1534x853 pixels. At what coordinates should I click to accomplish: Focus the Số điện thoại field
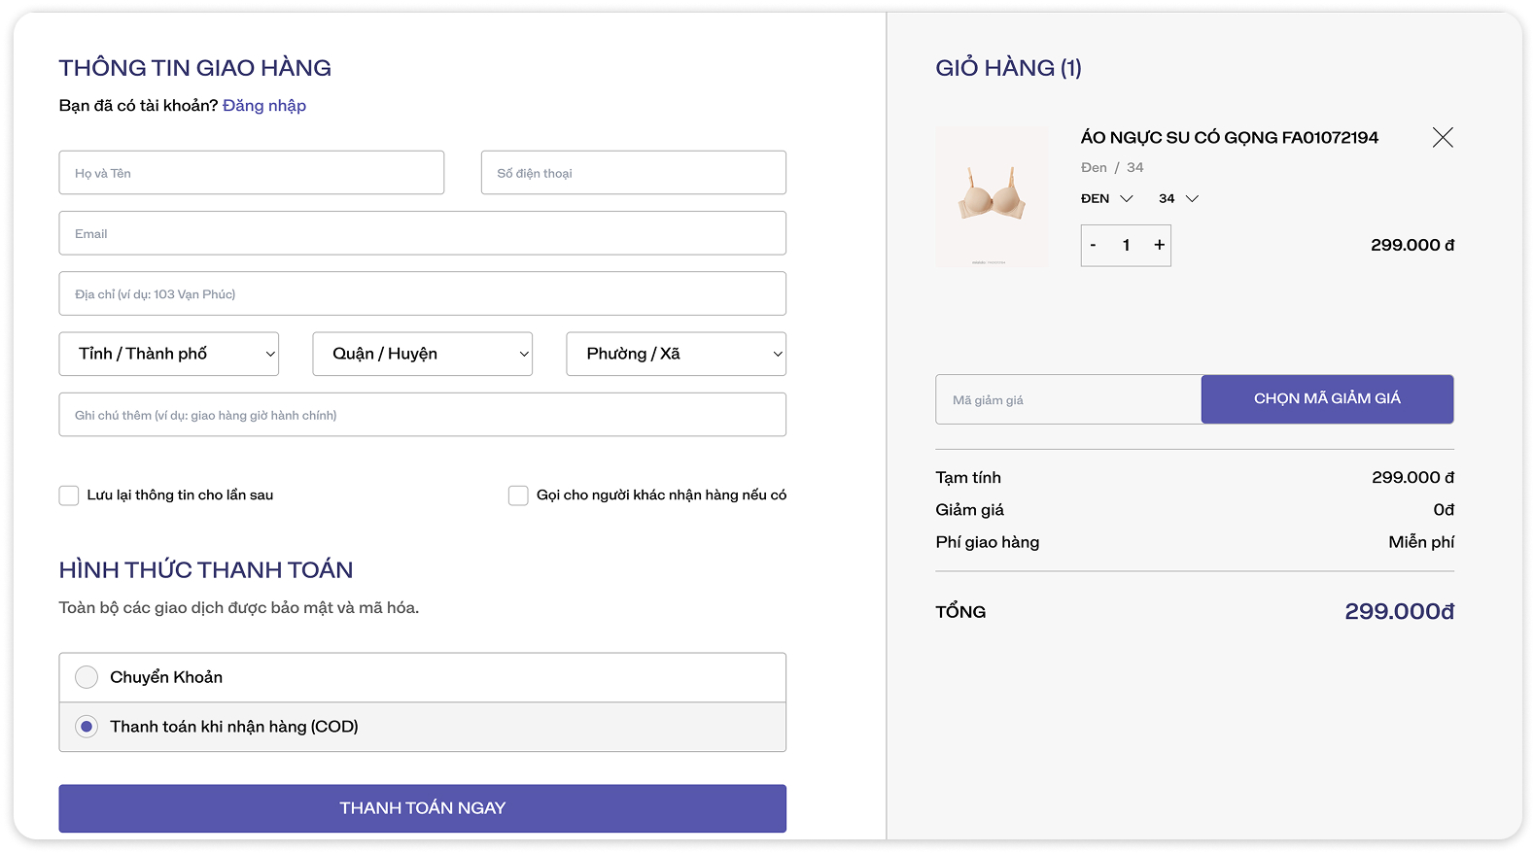pos(633,173)
